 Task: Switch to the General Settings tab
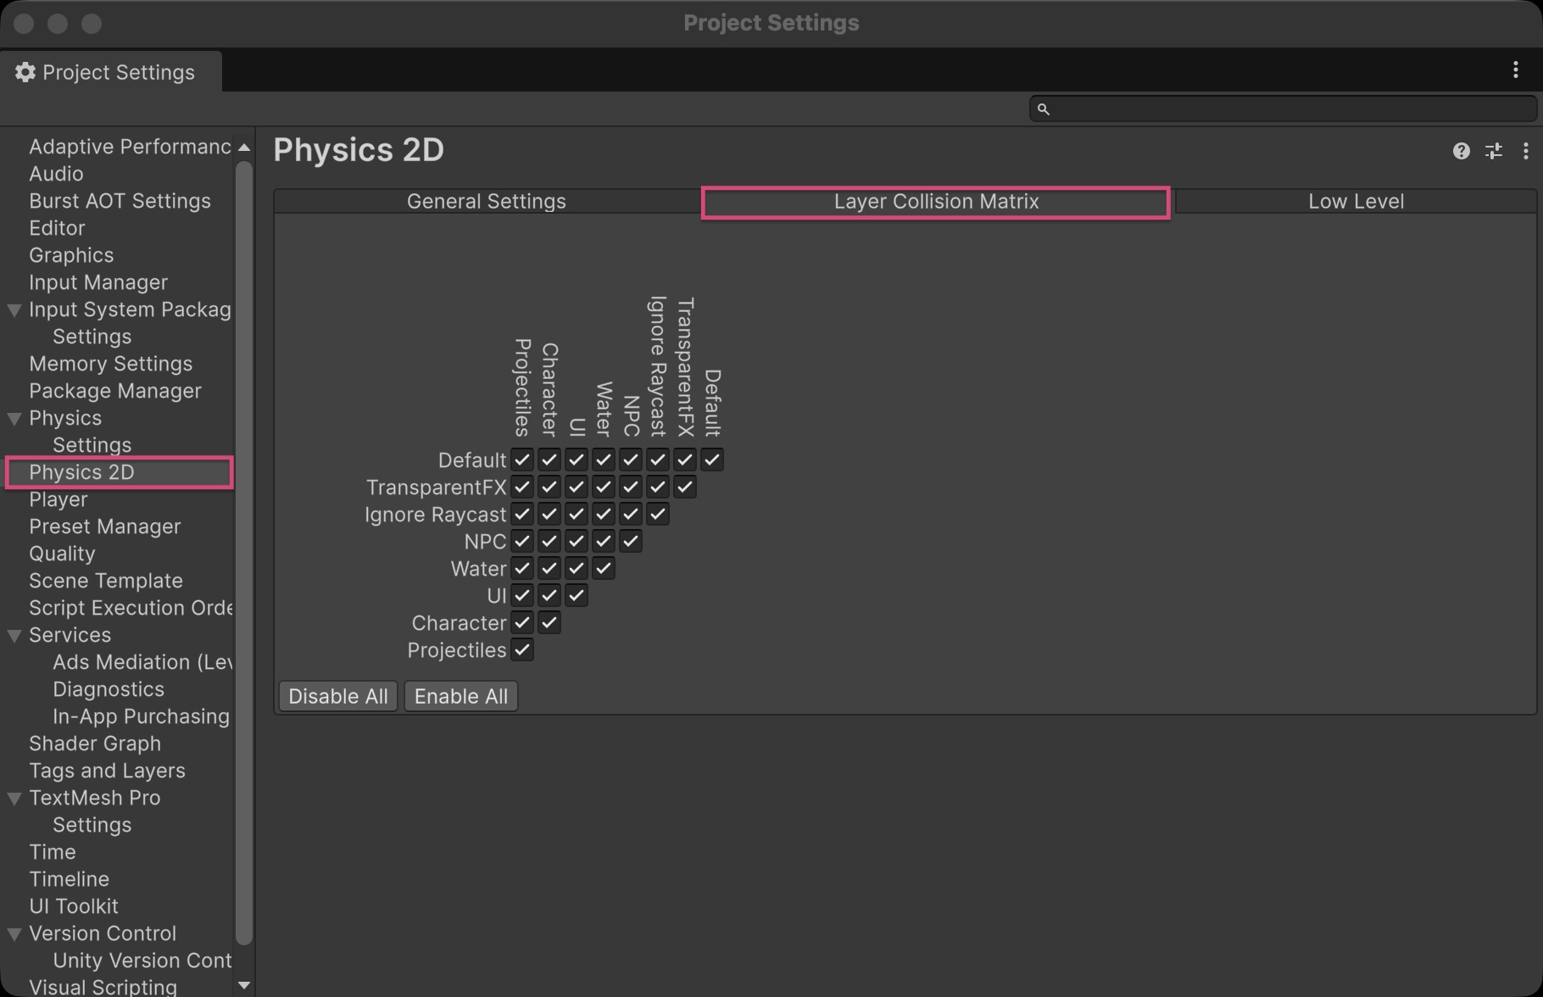[x=486, y=201]
